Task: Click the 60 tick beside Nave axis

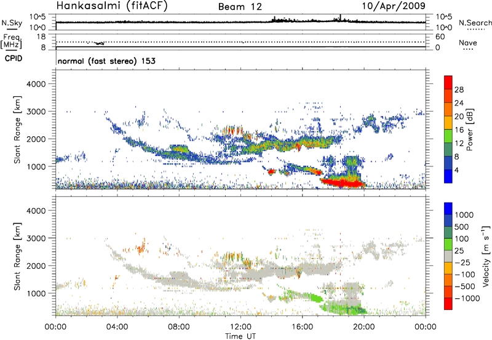Action: 440,37
